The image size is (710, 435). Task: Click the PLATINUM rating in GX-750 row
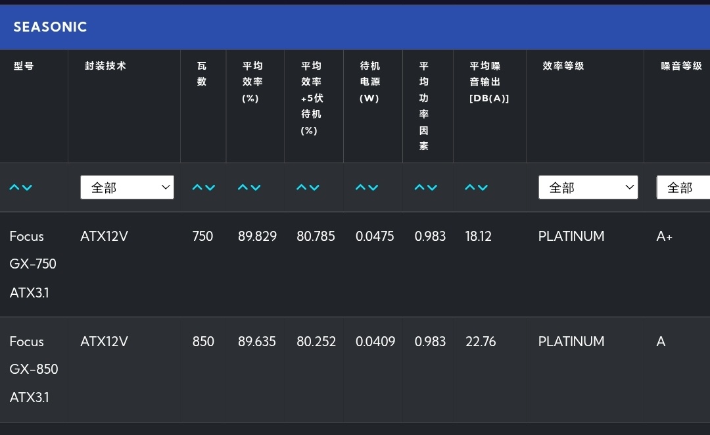pos(571,236)
